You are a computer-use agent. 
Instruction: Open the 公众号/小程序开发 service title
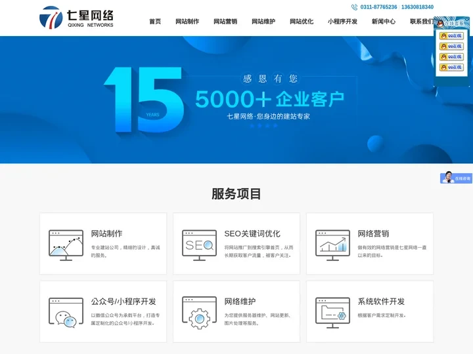(x=124, y=302)
